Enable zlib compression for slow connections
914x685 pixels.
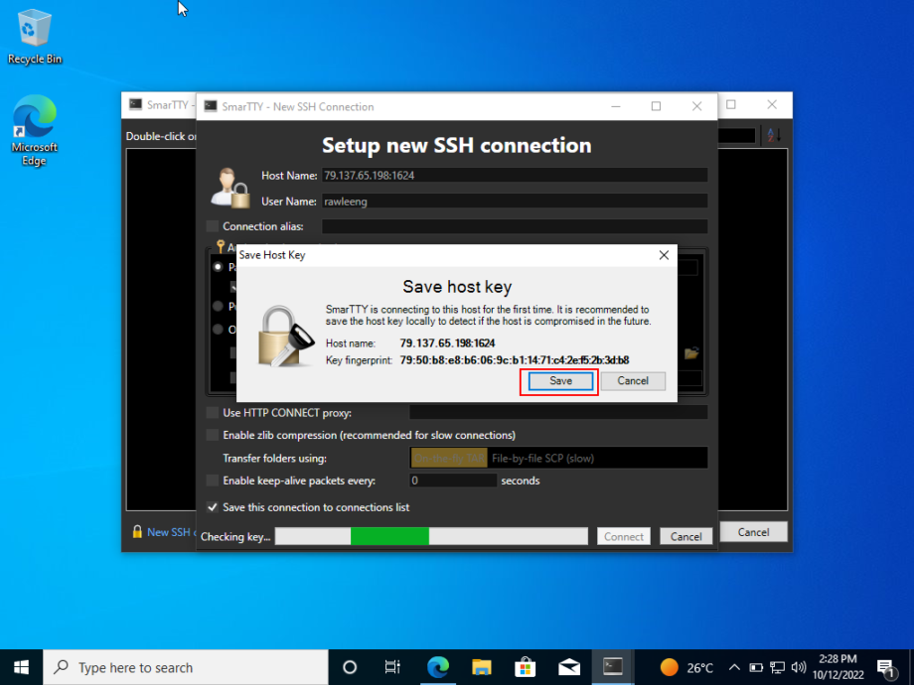(212, 435)
